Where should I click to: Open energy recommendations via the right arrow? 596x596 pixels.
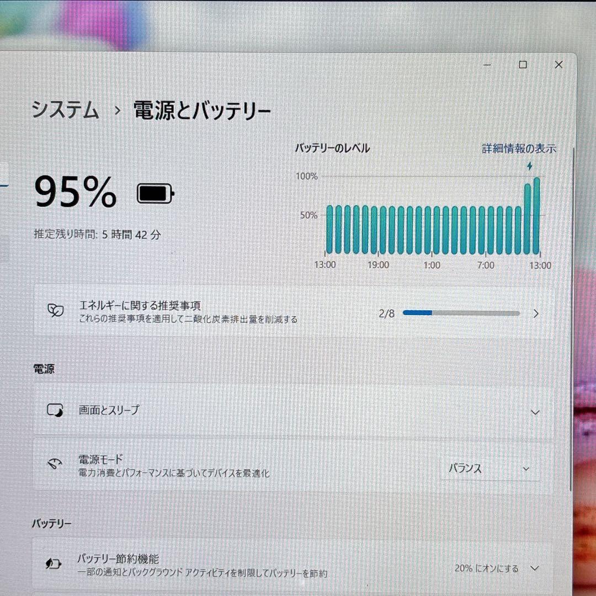535,313
